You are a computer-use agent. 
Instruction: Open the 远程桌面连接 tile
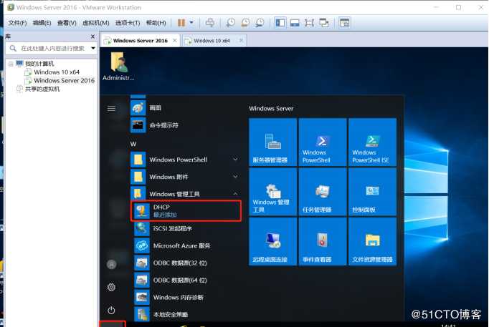[272, 241]
